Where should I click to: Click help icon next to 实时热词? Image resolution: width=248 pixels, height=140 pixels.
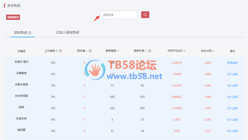[30, 33]
